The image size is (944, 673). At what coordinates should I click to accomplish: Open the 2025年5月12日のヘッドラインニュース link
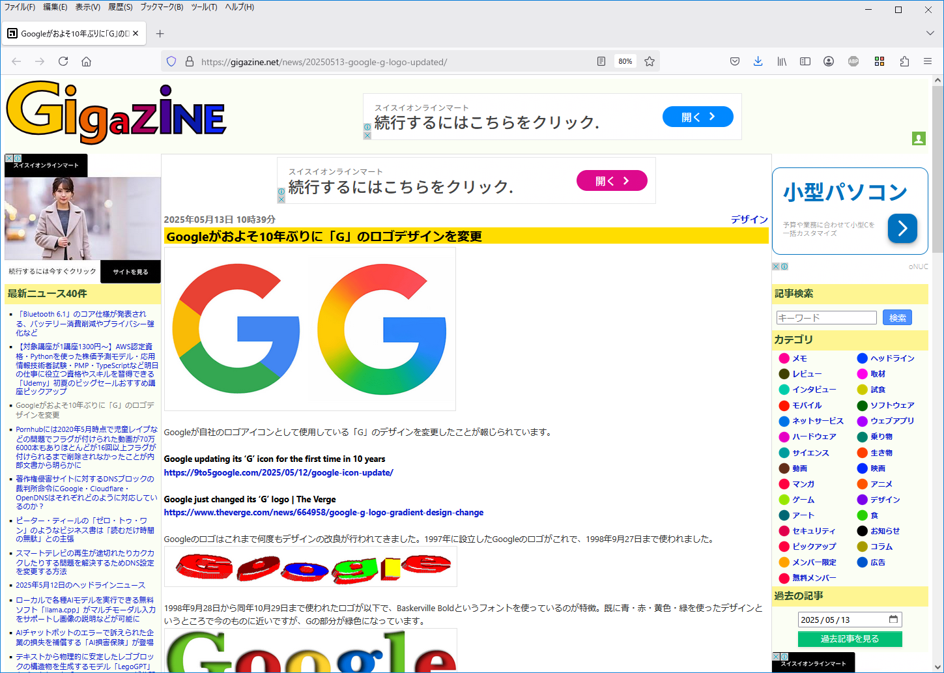81,585
